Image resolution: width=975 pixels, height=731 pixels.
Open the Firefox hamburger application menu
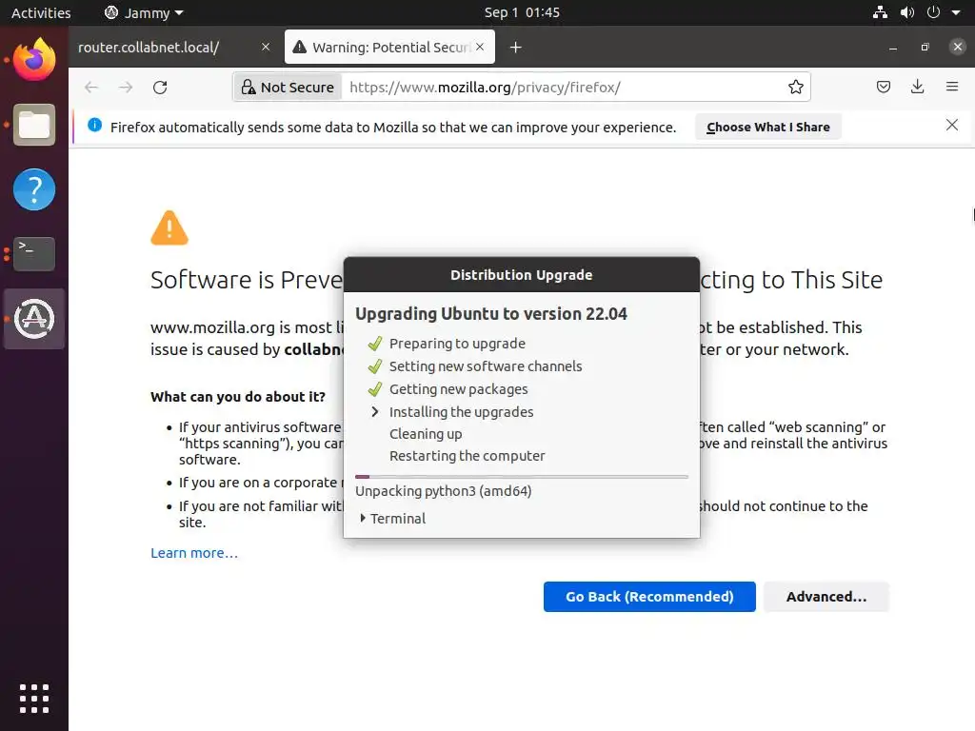point(952,87)
